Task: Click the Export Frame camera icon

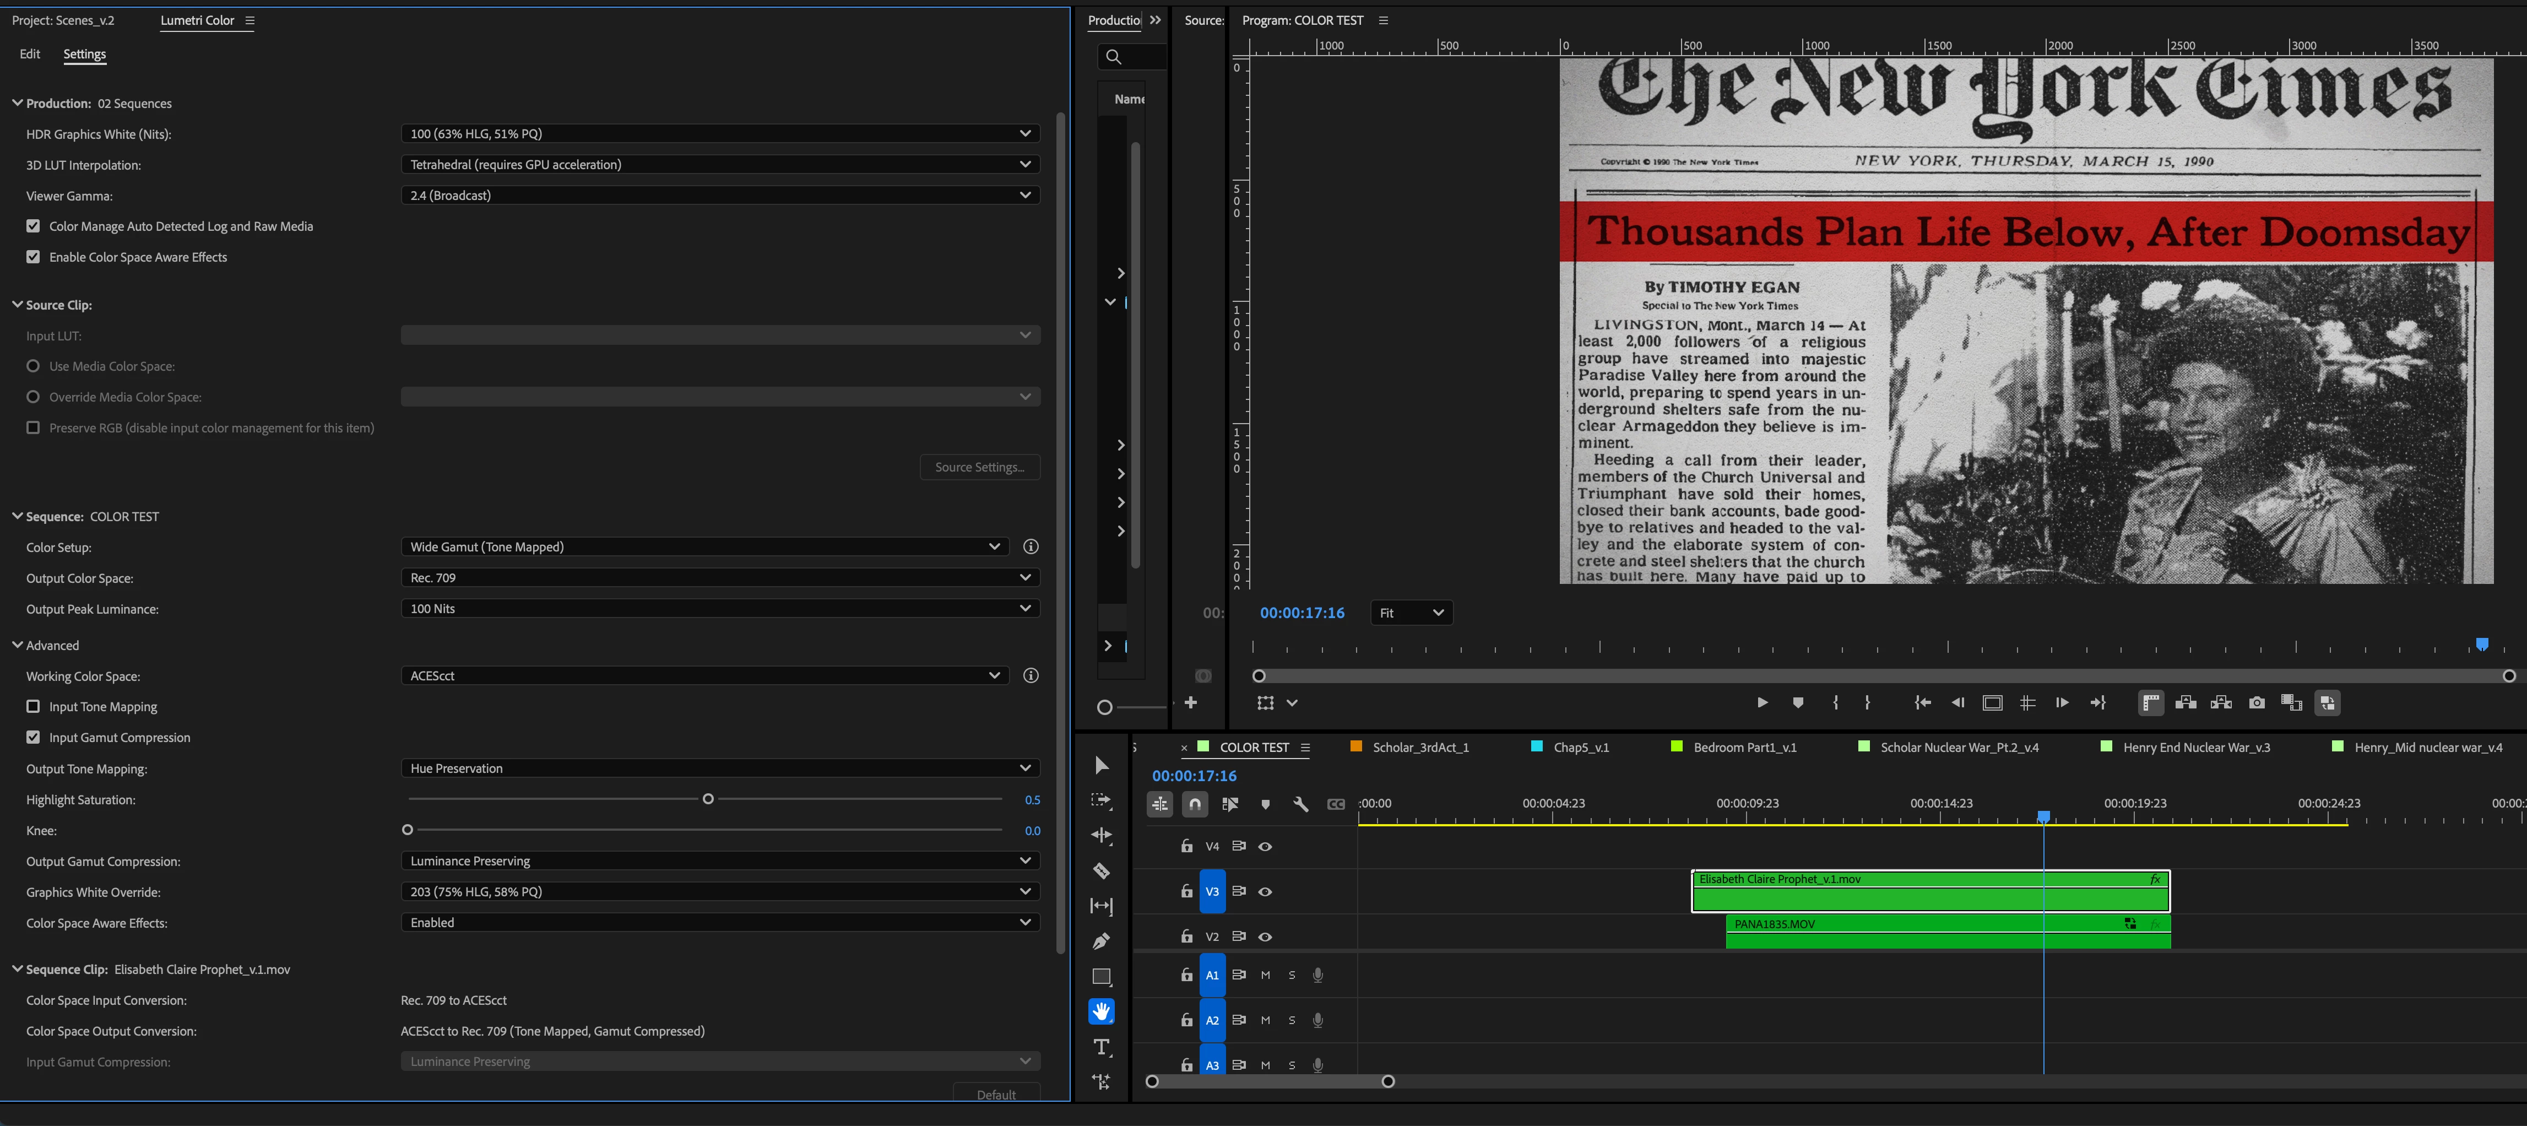Action: coord(2256,702)
